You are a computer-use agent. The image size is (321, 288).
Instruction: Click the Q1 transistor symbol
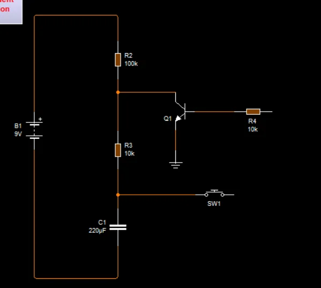tap(181, 111)
